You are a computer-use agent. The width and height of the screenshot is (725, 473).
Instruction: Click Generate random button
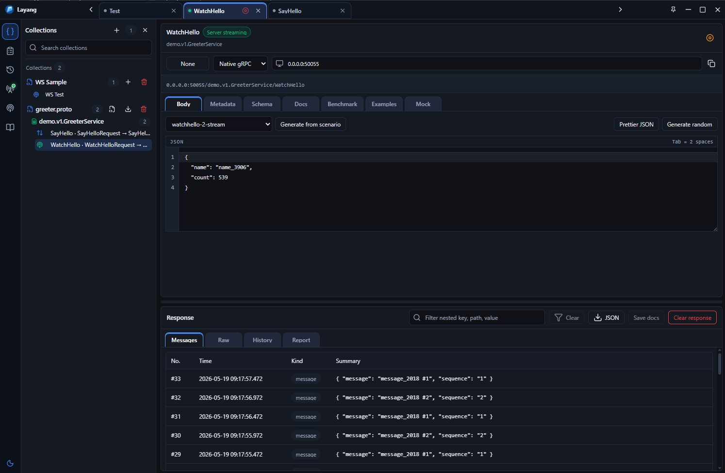(690, 125)
